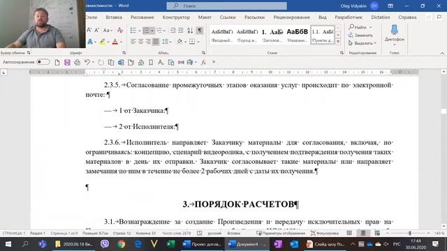Open shading color dropdown arrow
The width and height of the screenshot is (447, 251).
(186, 42)
